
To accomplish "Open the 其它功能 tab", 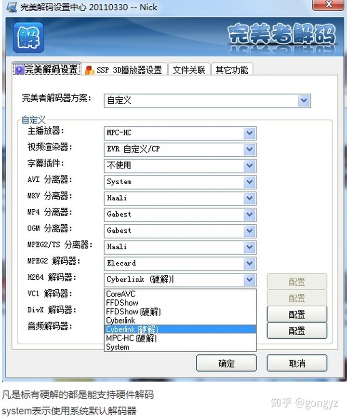I will [x=232, y=70].
